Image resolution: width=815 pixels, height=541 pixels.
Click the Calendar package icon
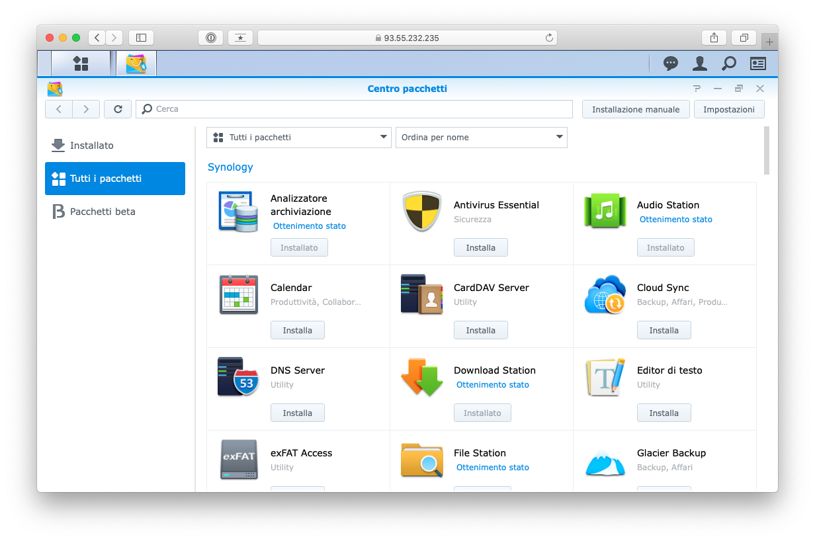[238, 294]
